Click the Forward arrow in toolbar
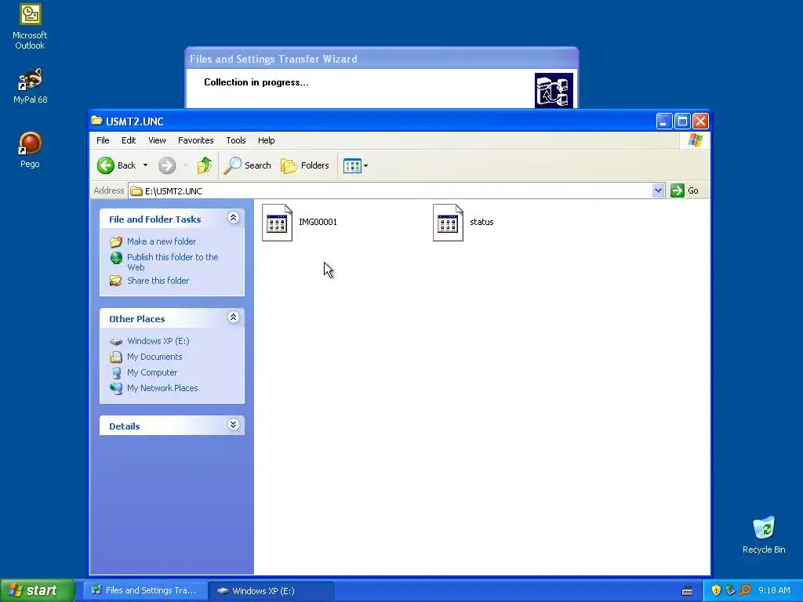The height and width of the screenshot is (602, 803). [x=167, y=165]
